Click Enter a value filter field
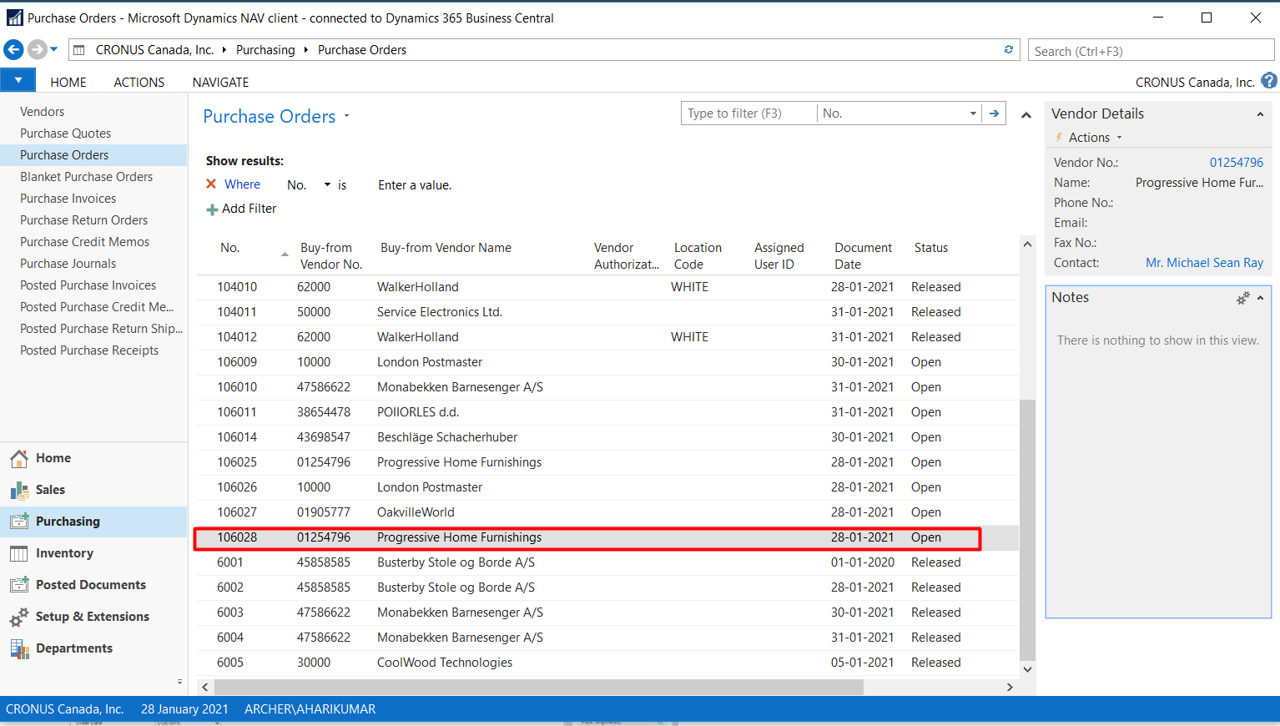The height and width of the screenshot is (726, 1280). tap(415, 185)
